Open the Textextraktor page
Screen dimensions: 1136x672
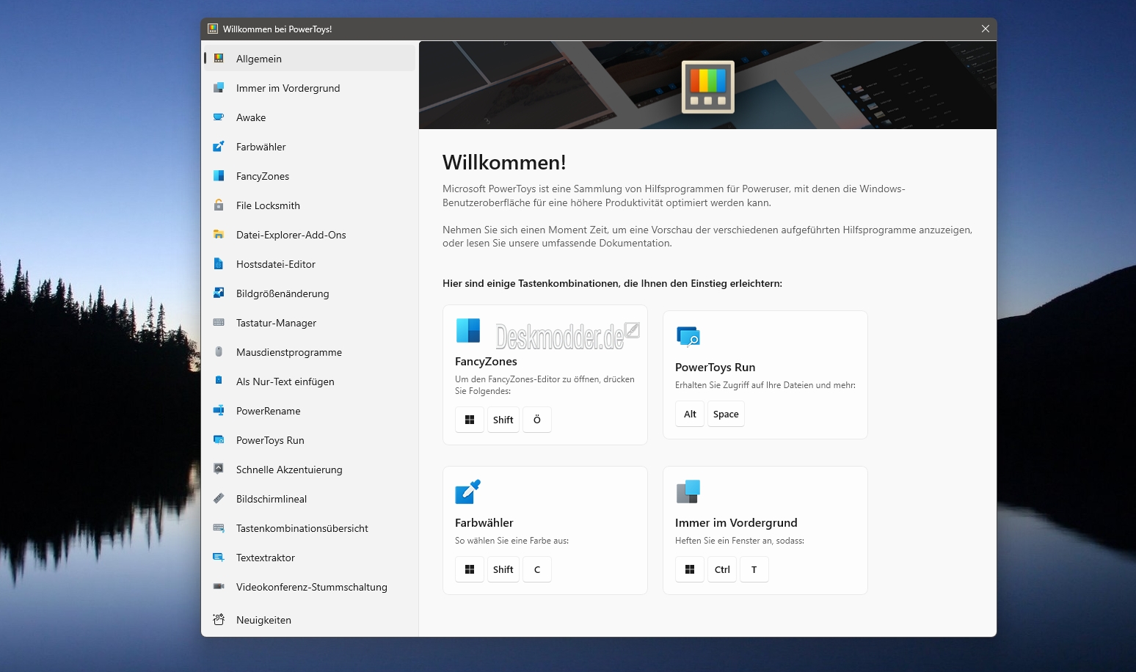309,558
